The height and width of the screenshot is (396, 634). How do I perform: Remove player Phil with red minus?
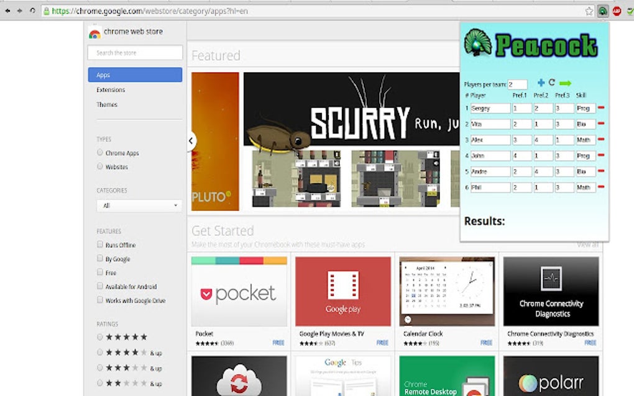click(x=601, y=187)
